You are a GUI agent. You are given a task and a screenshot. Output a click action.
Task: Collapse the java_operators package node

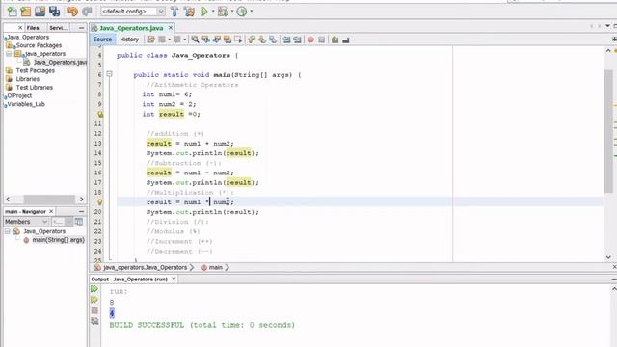pos(9,54)
